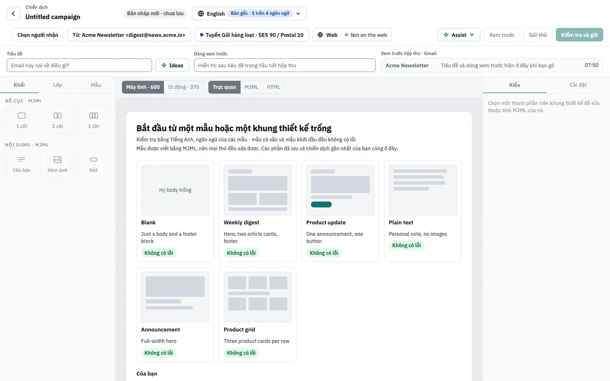The image size is (610, 381).
Task: Select the 'Not on the web' status
Action: pyautogui.click(x=366, y=35)
